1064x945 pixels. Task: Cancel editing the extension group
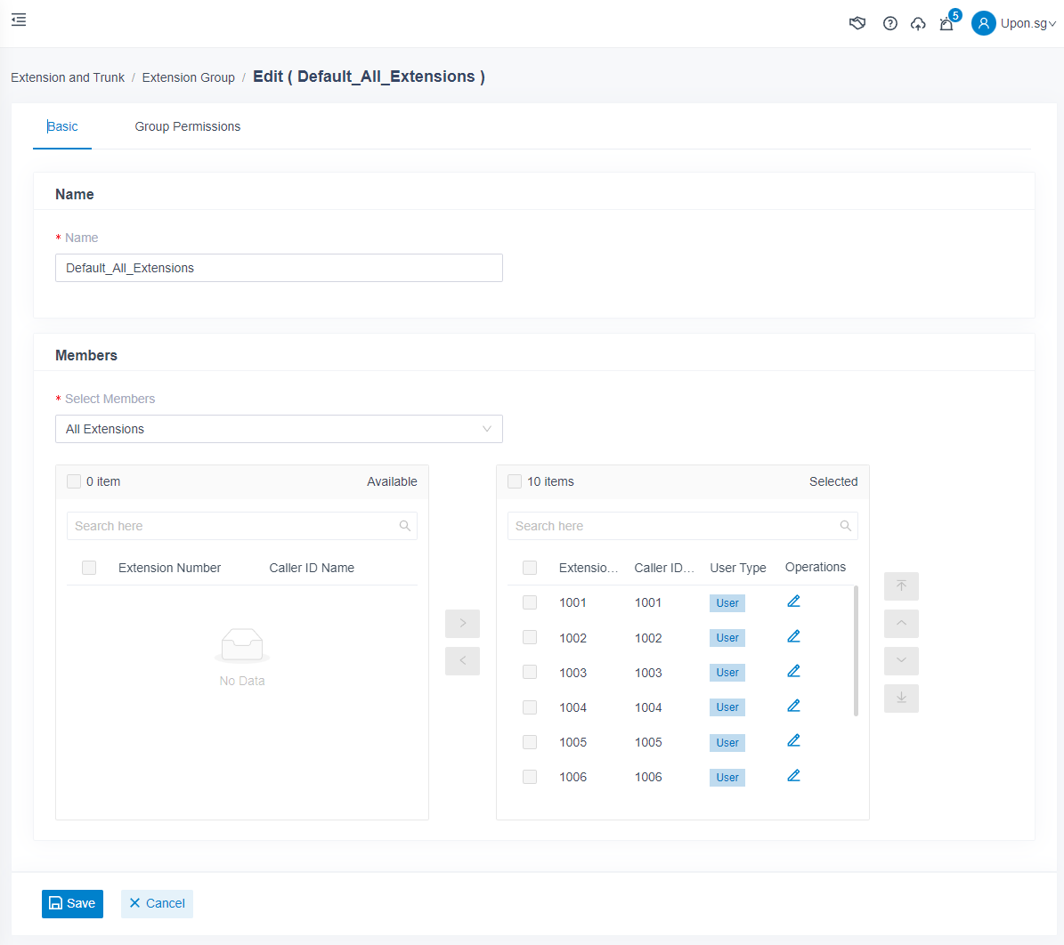[157, 903]
